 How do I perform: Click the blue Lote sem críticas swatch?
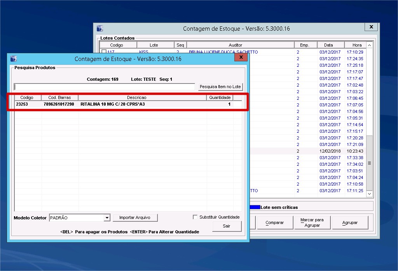click(x=255, y=207)
